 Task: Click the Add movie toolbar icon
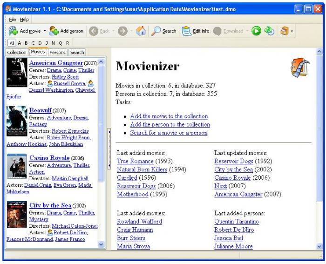click(13, 31)
